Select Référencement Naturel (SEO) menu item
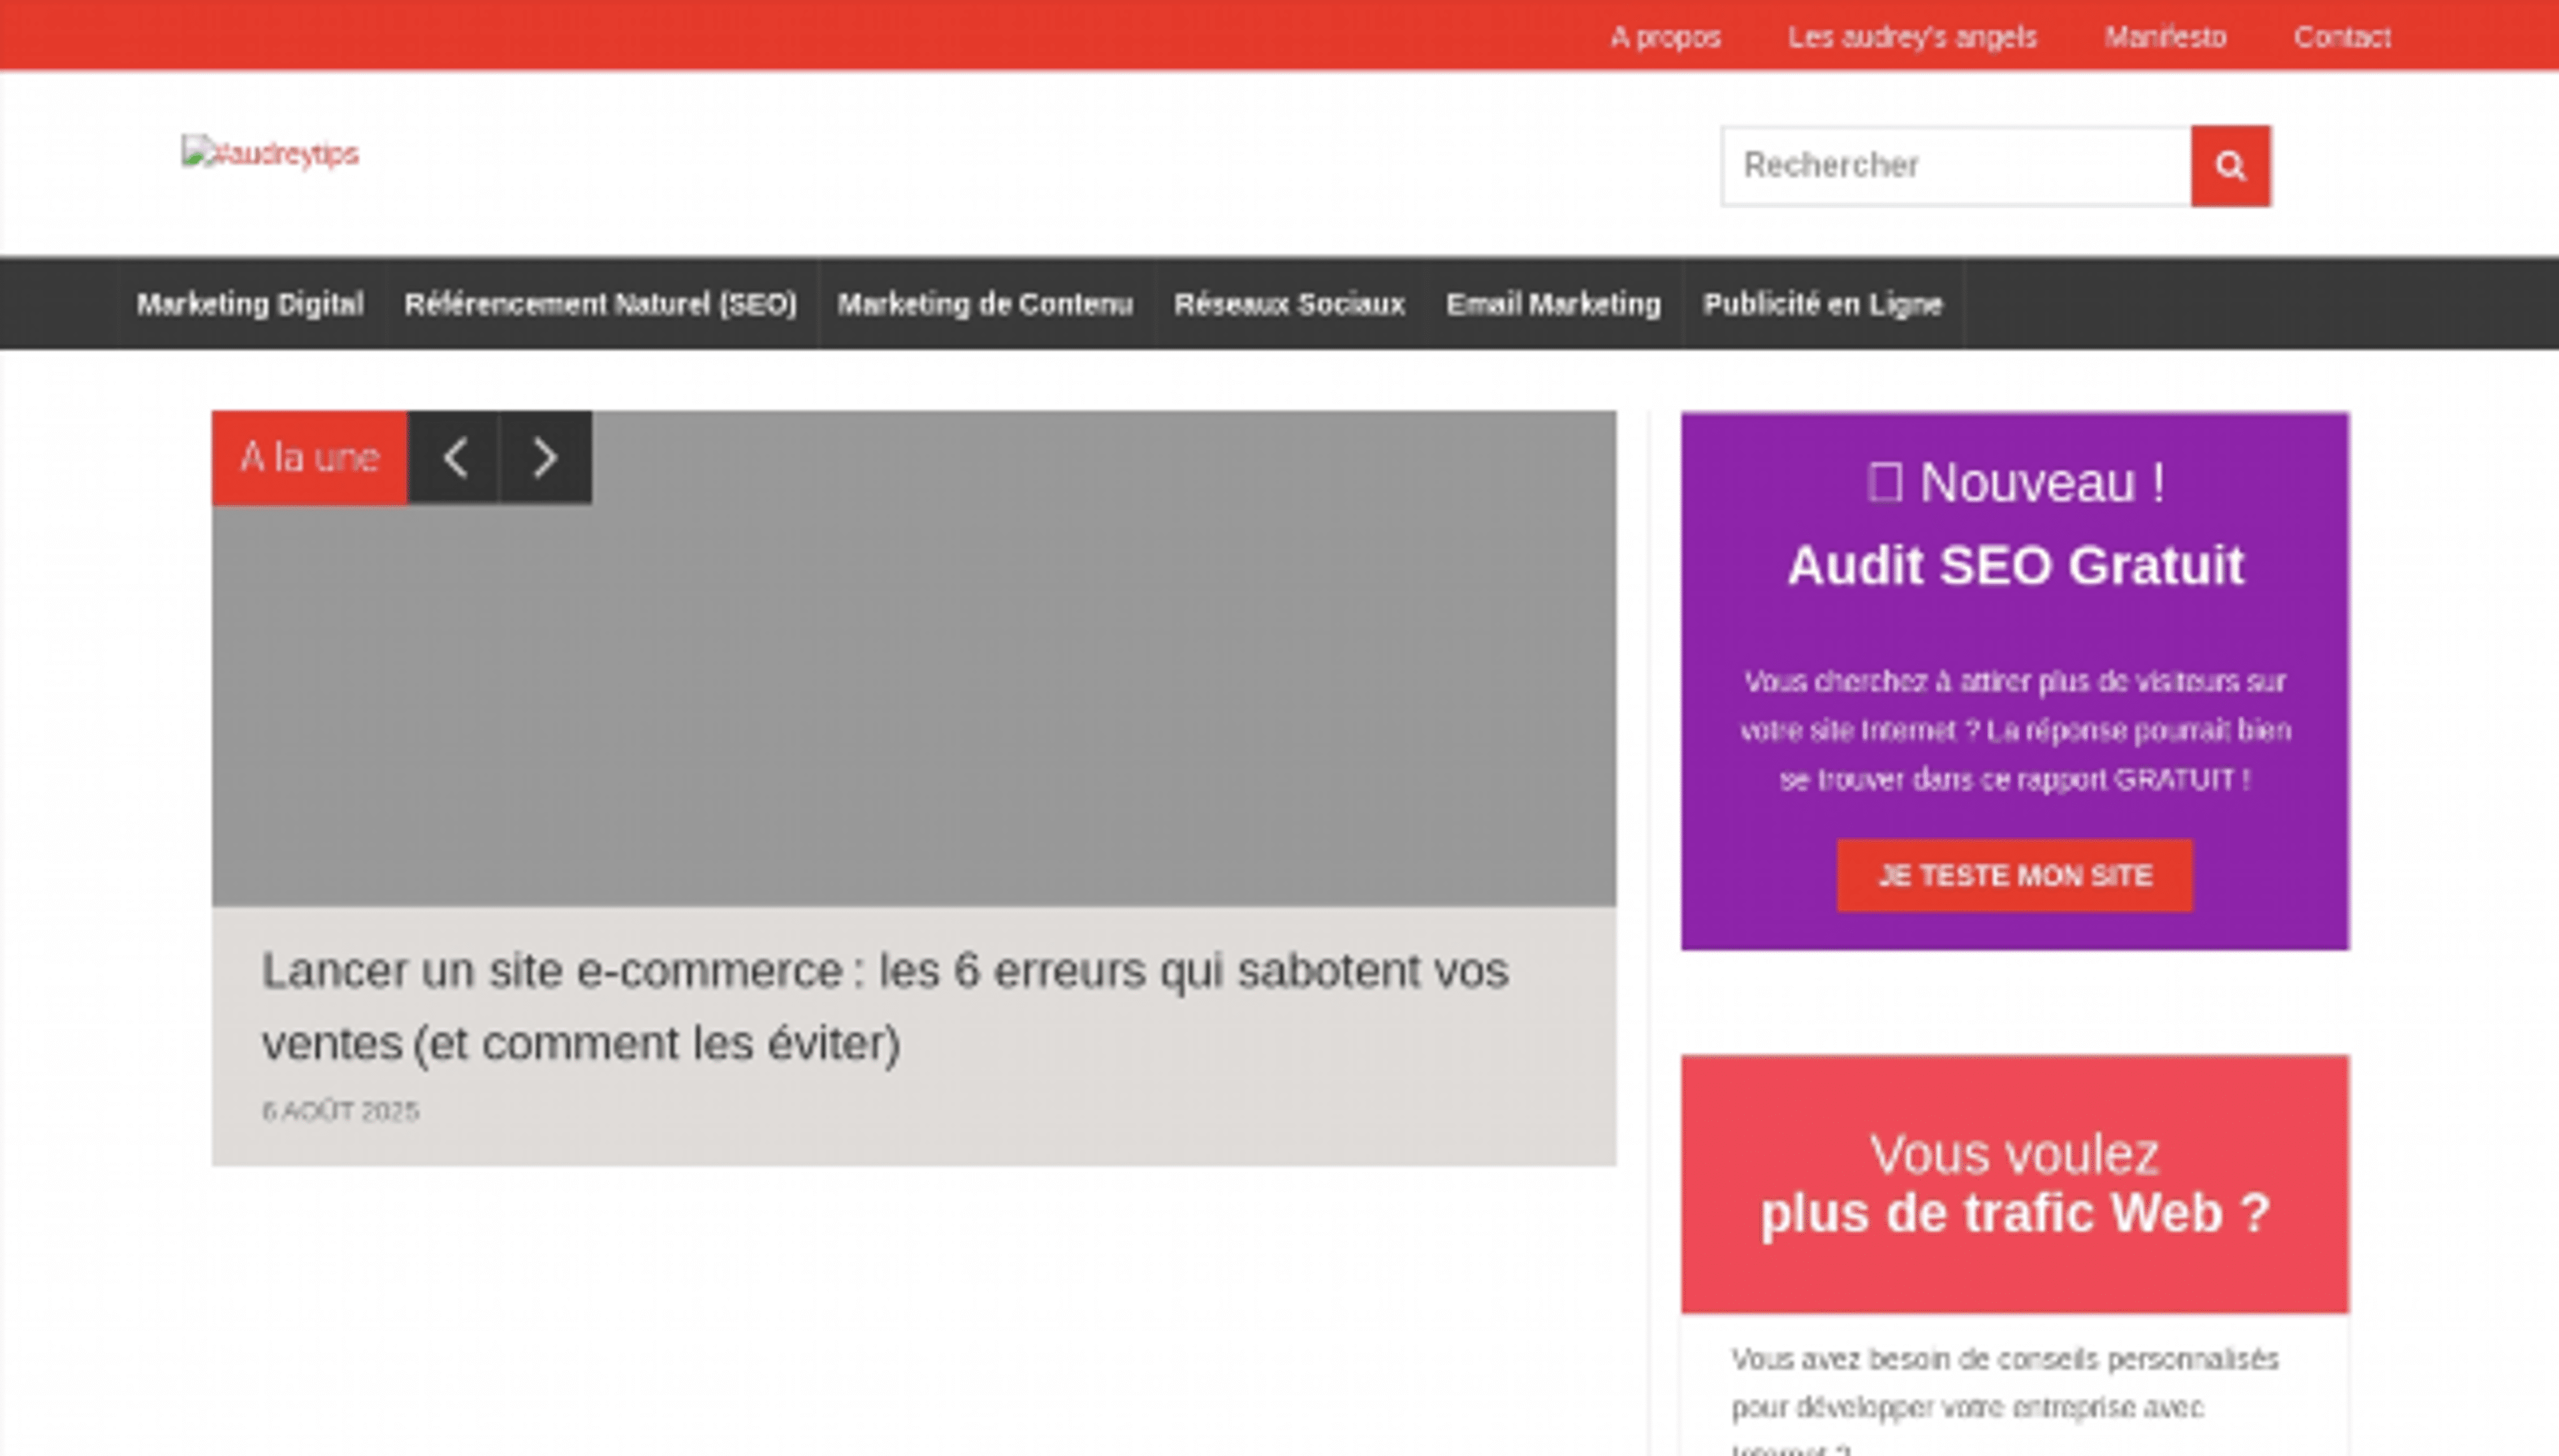 600,304
